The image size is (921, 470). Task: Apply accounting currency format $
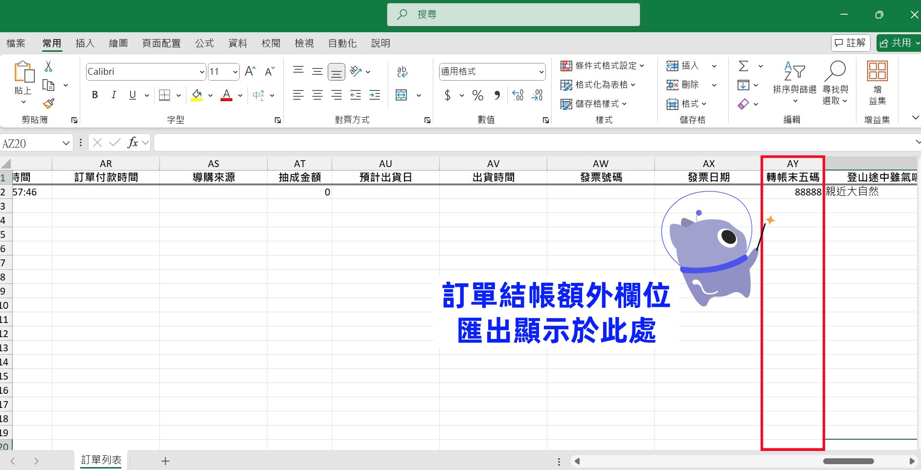(448, 95)
